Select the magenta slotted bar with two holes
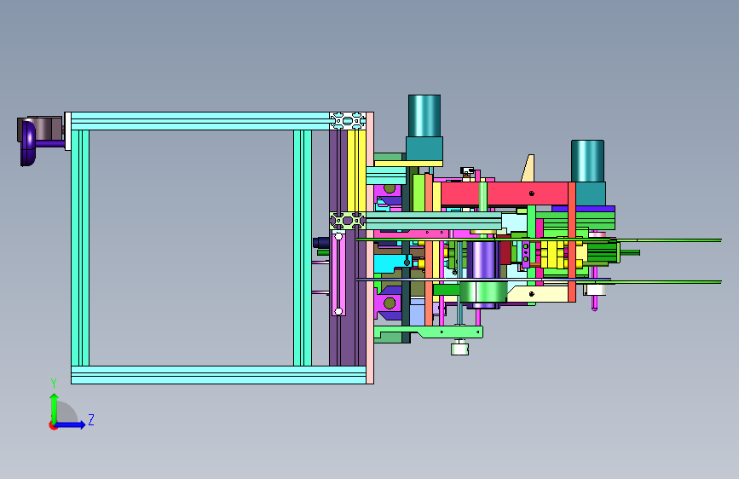739x479 pixels. pos(338,274)
